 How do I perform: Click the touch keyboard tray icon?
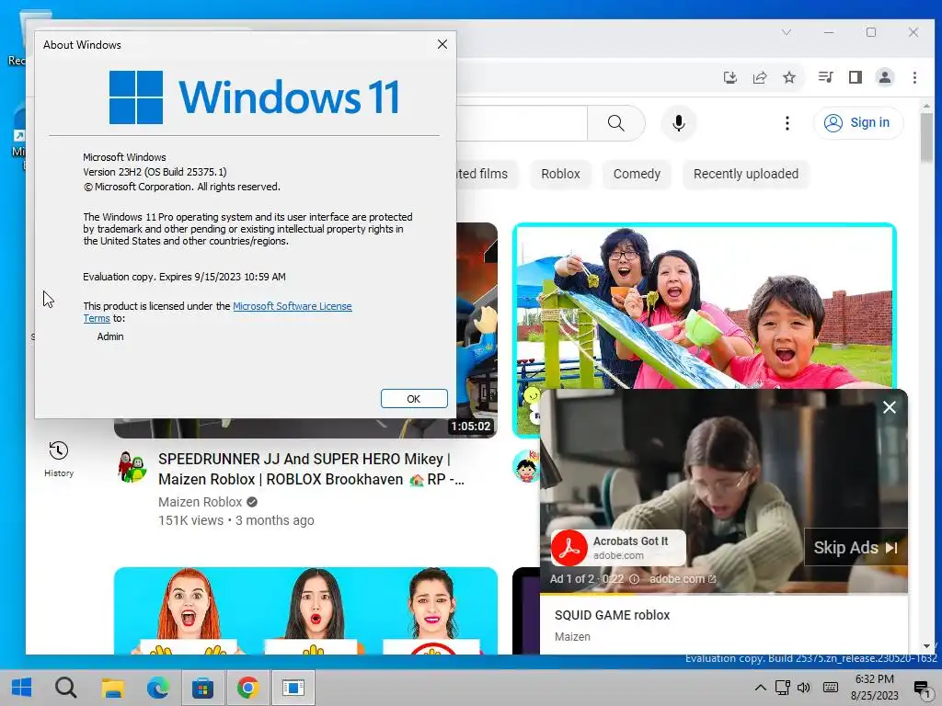pyautogui.click(x=831, y=688)
